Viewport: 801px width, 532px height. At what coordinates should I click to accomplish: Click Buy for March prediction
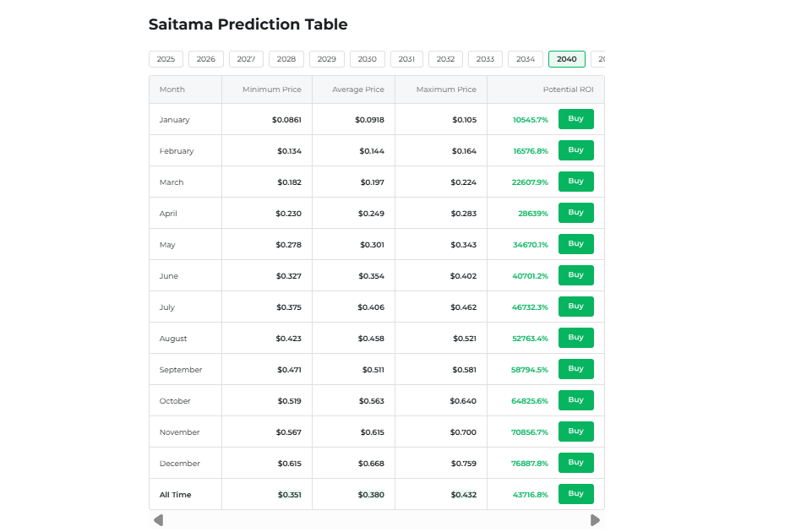(x=575, y=182)
